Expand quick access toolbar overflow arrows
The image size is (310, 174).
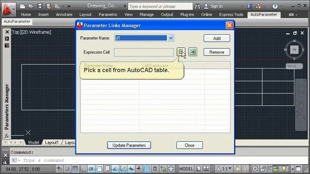pyautogui.click(x=69, y=6)
